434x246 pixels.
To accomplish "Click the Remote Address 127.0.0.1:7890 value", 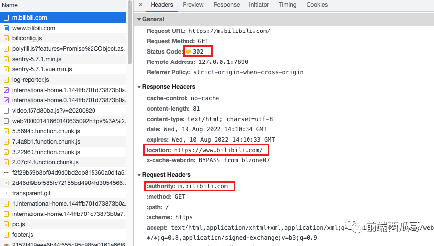I will tap(223, 62).
